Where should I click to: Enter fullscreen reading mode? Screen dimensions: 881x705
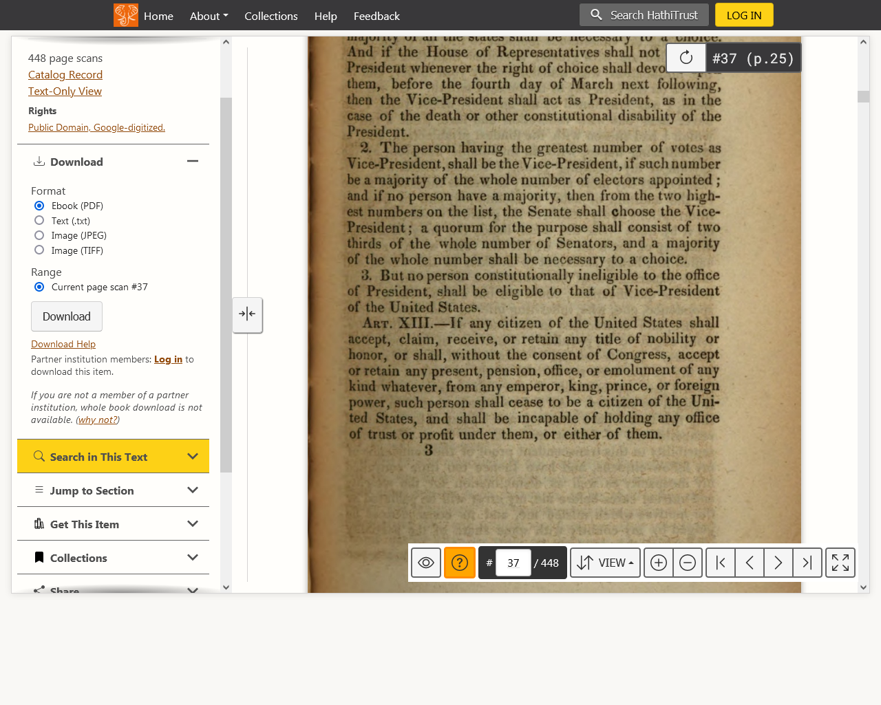(x=840, y=563)
